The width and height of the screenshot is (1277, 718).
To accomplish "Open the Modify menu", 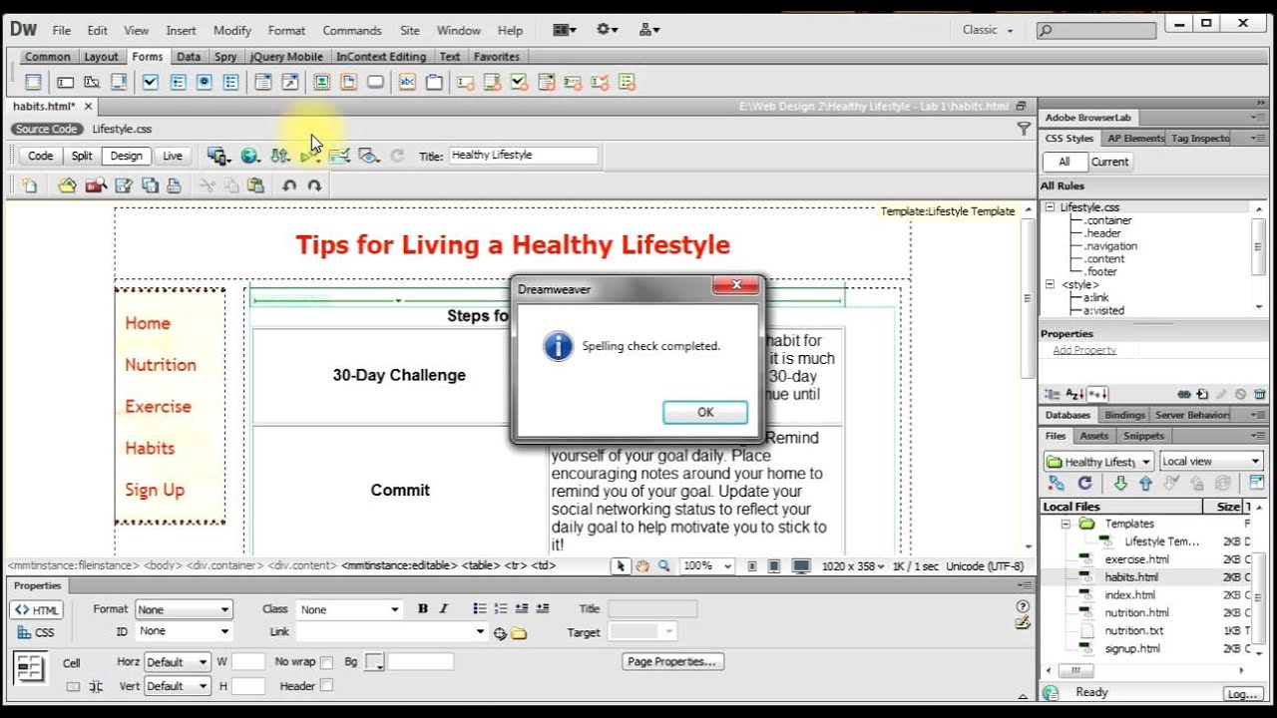I will click(232, 31).
